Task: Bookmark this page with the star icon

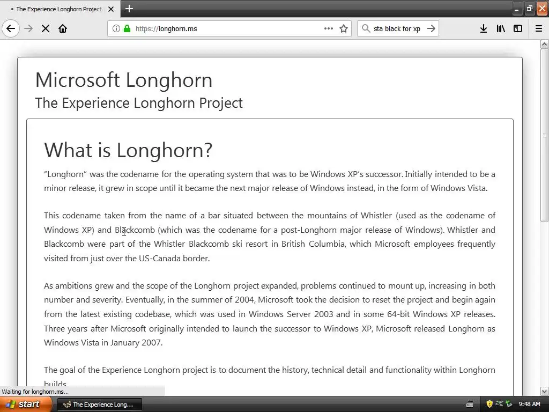Action: click(x=344, y=28)
